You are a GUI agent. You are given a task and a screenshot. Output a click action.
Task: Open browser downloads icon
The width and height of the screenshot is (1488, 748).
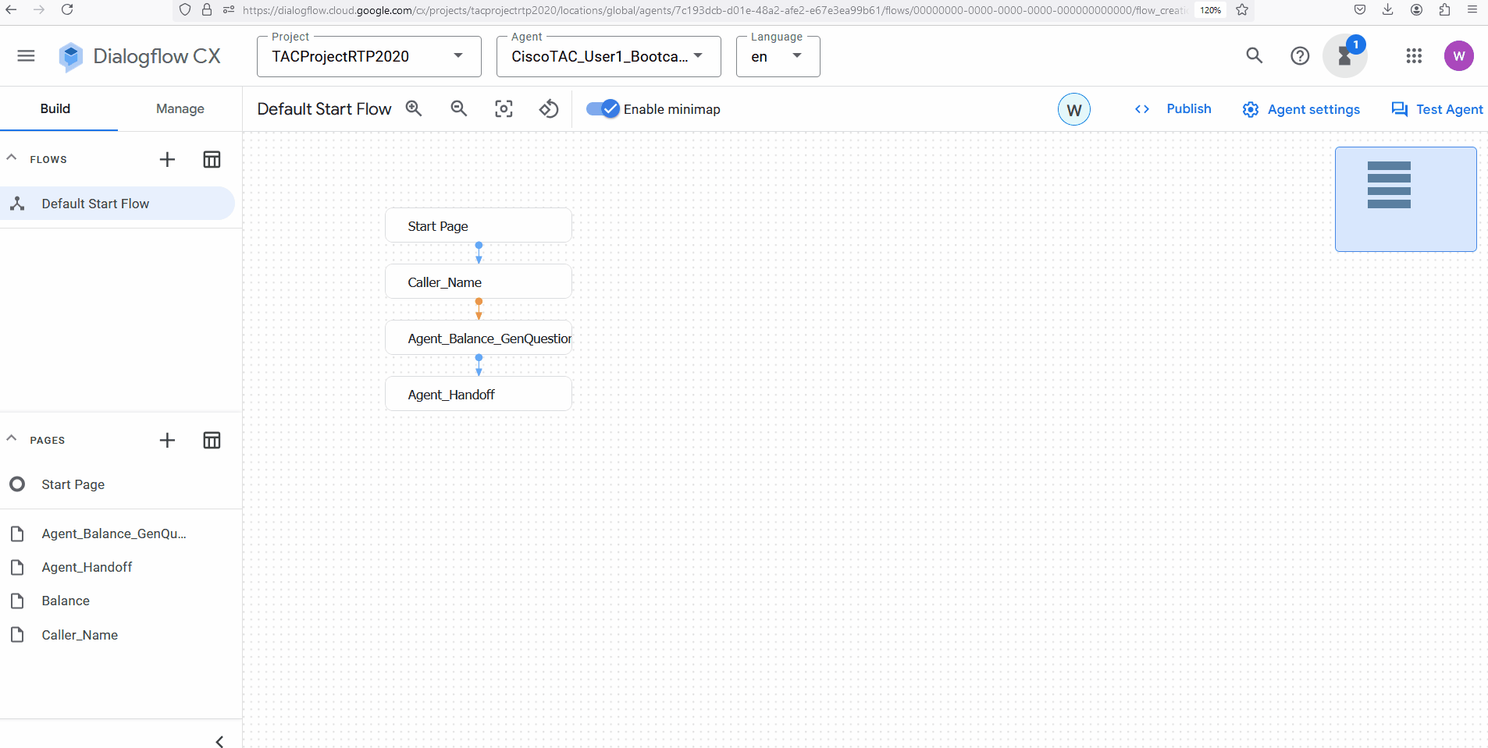[x=1387, y=10]
